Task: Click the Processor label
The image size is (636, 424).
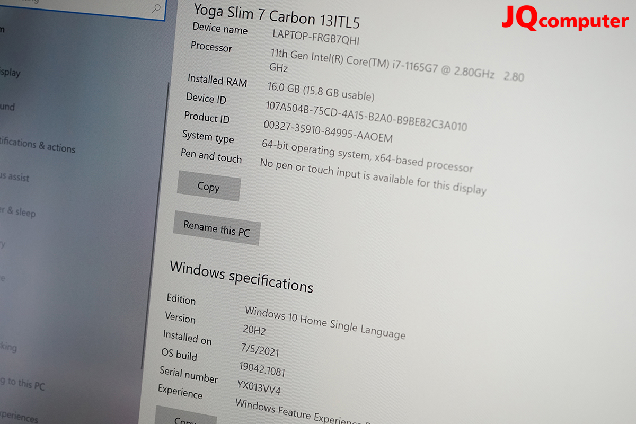Action: [211, 47]
